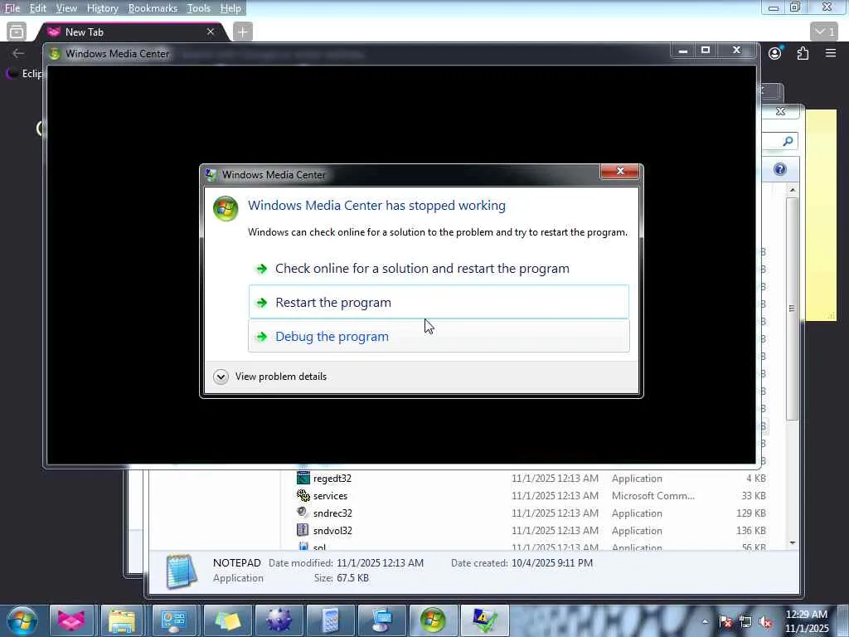Click the network tray icon
This screenshot has height=637, width=849.
point(745,622)
